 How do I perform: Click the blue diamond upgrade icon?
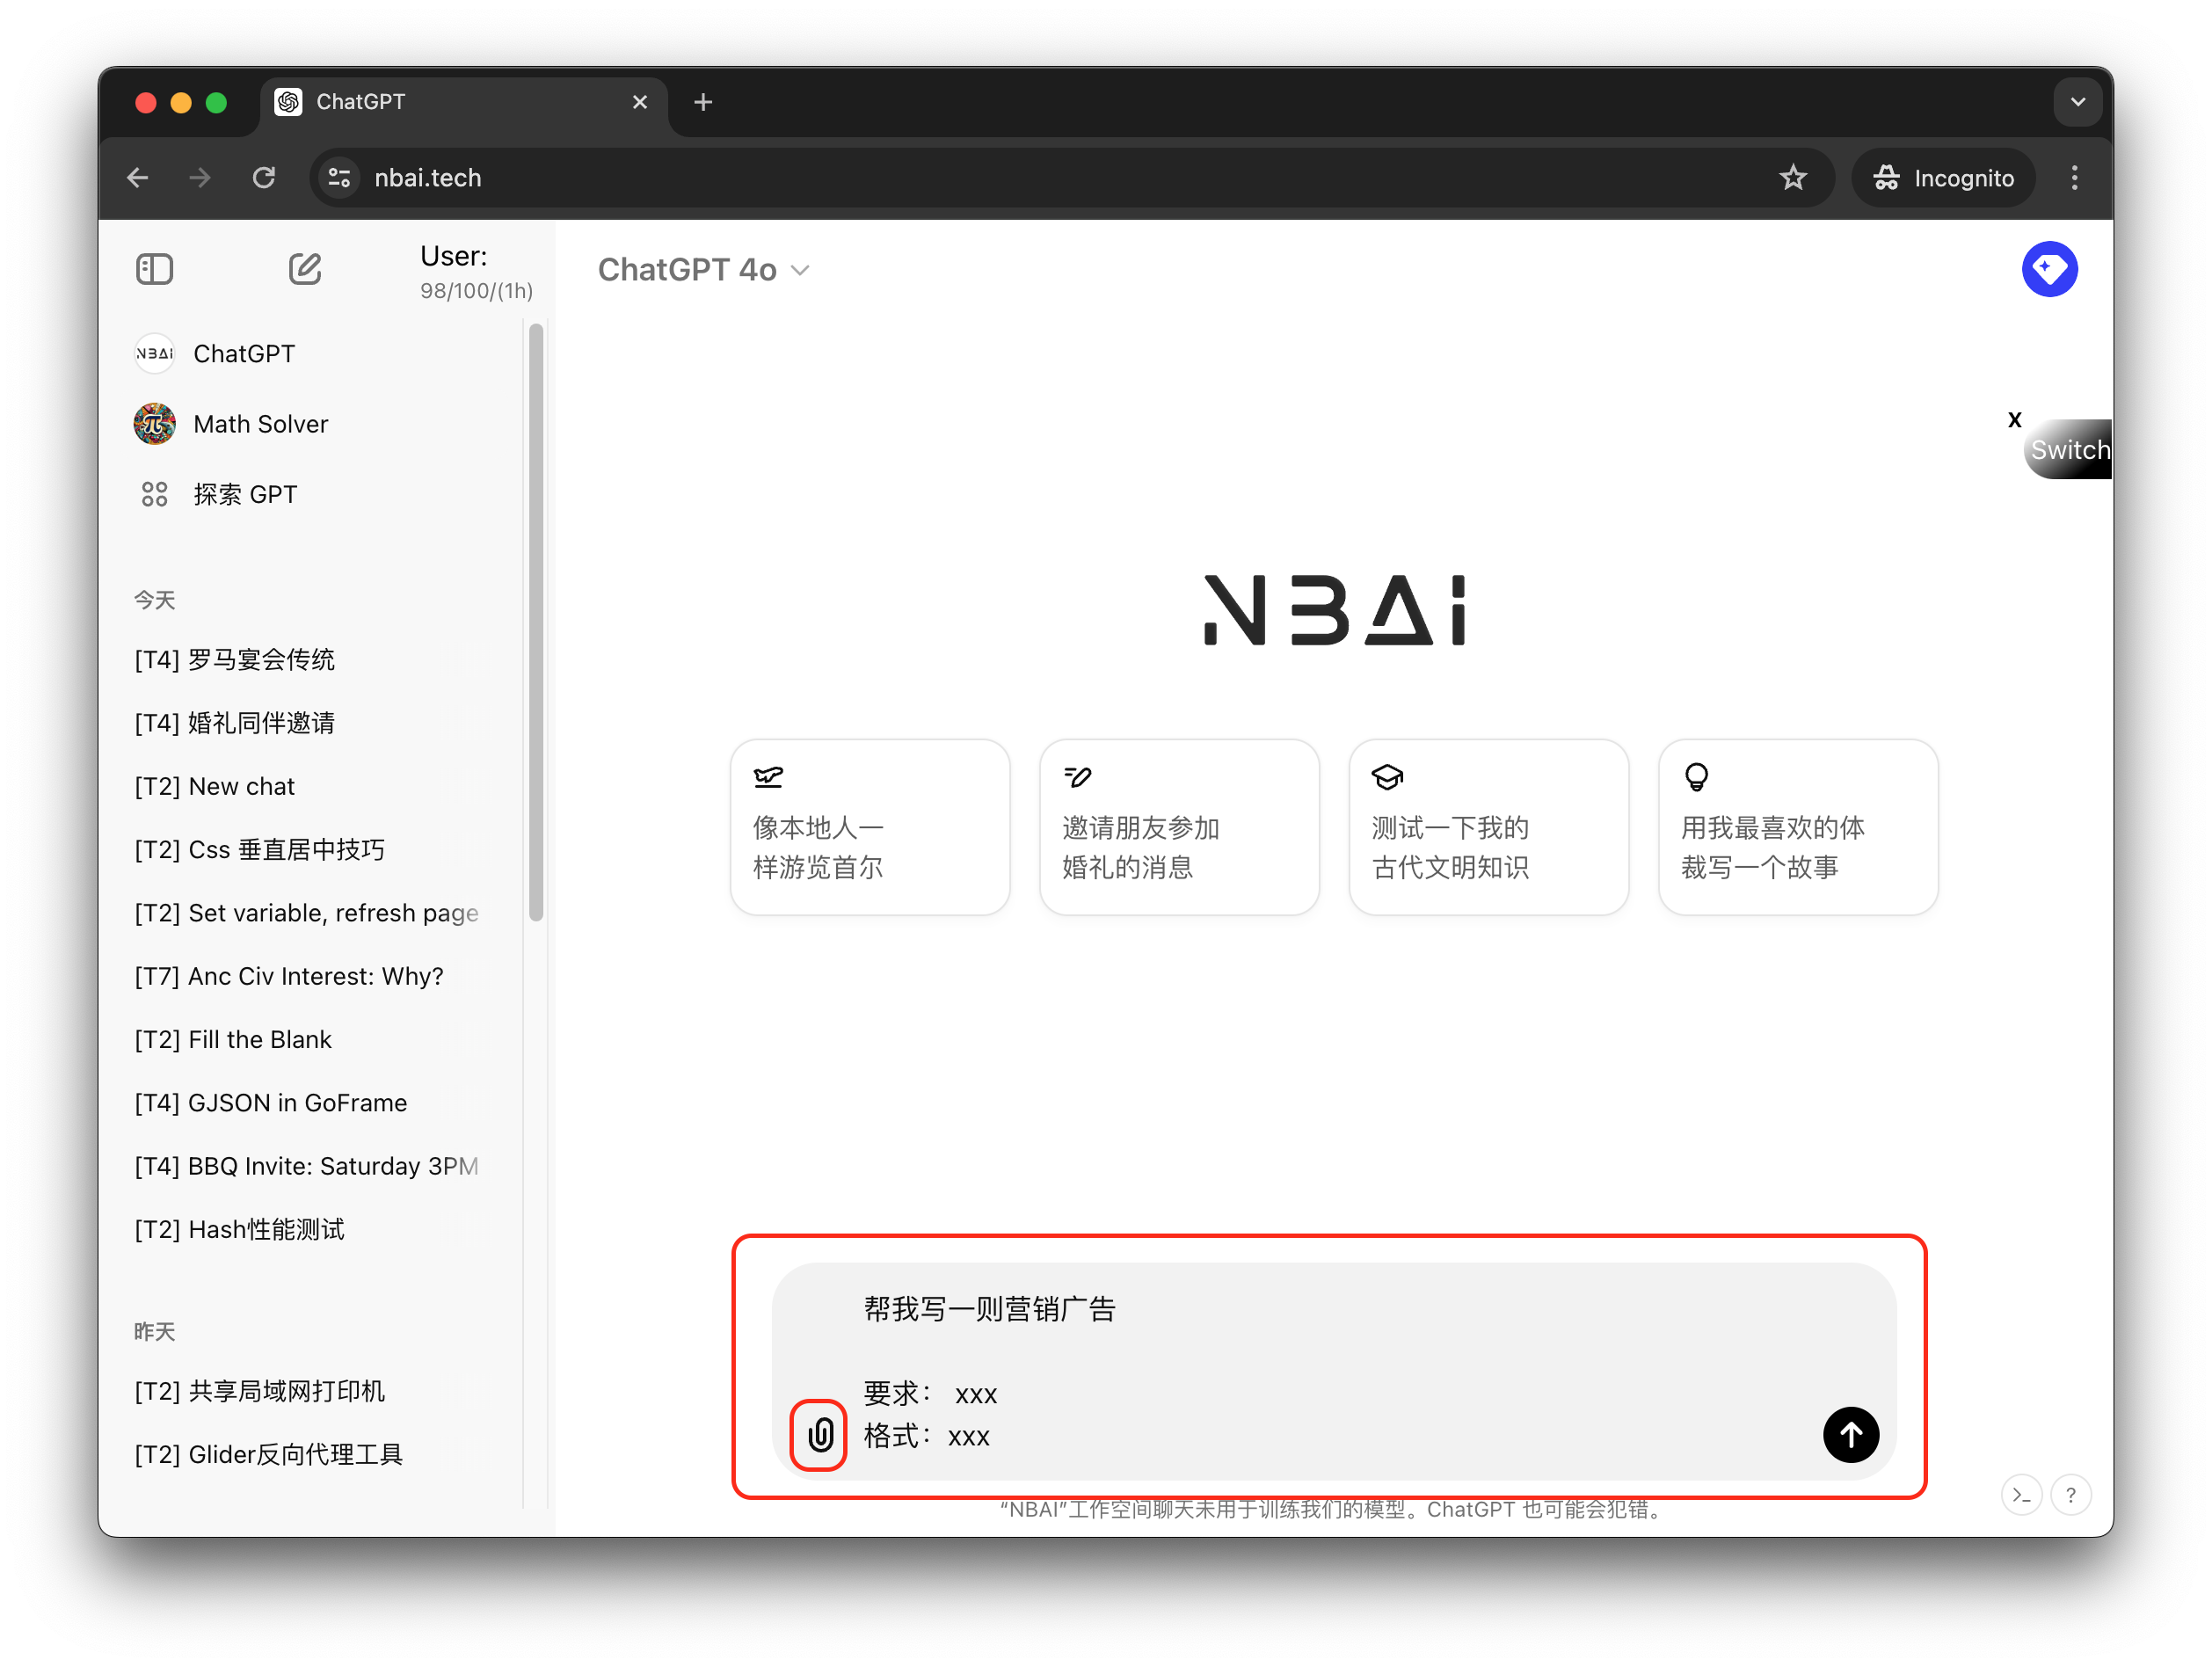2049,269
